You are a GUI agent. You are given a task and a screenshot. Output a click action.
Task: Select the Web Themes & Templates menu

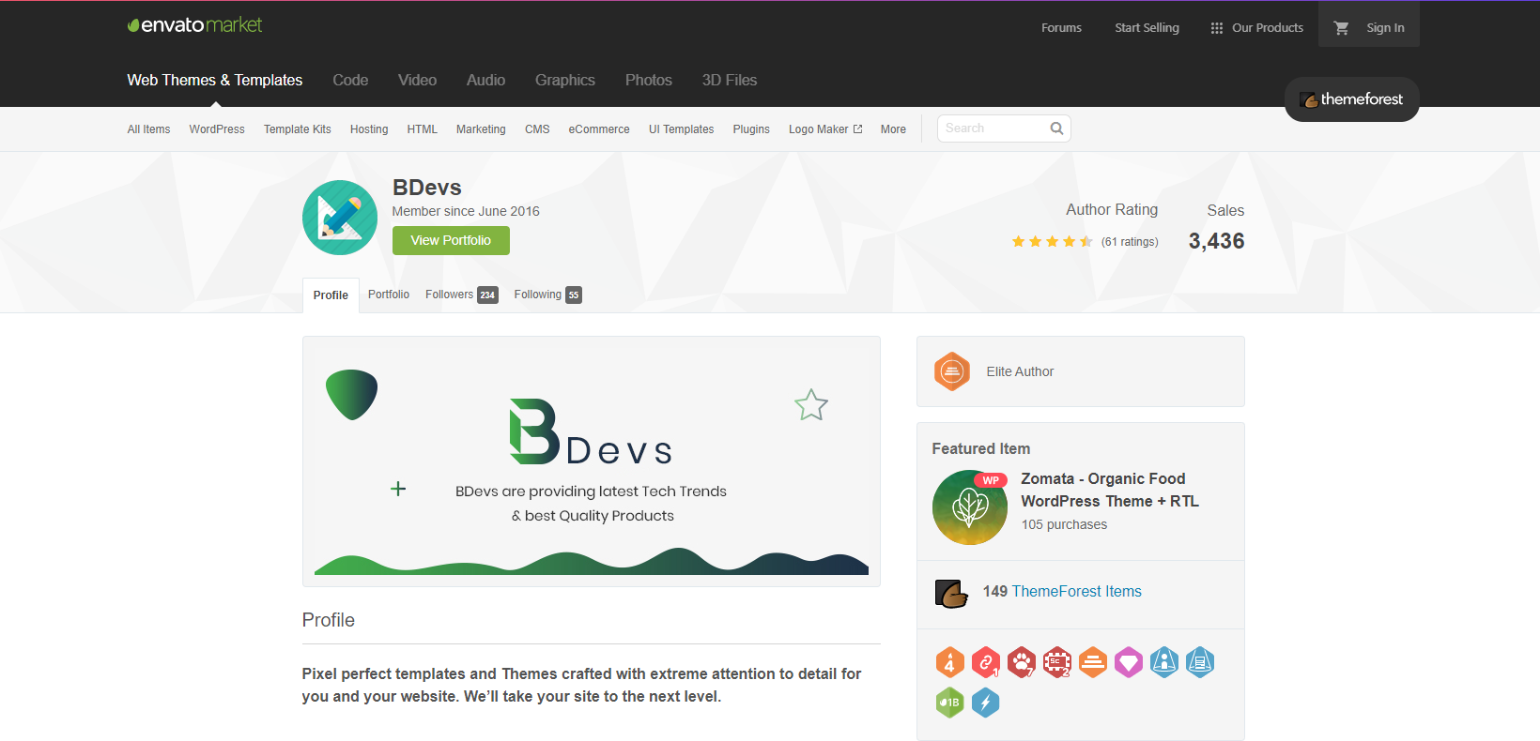215,81
